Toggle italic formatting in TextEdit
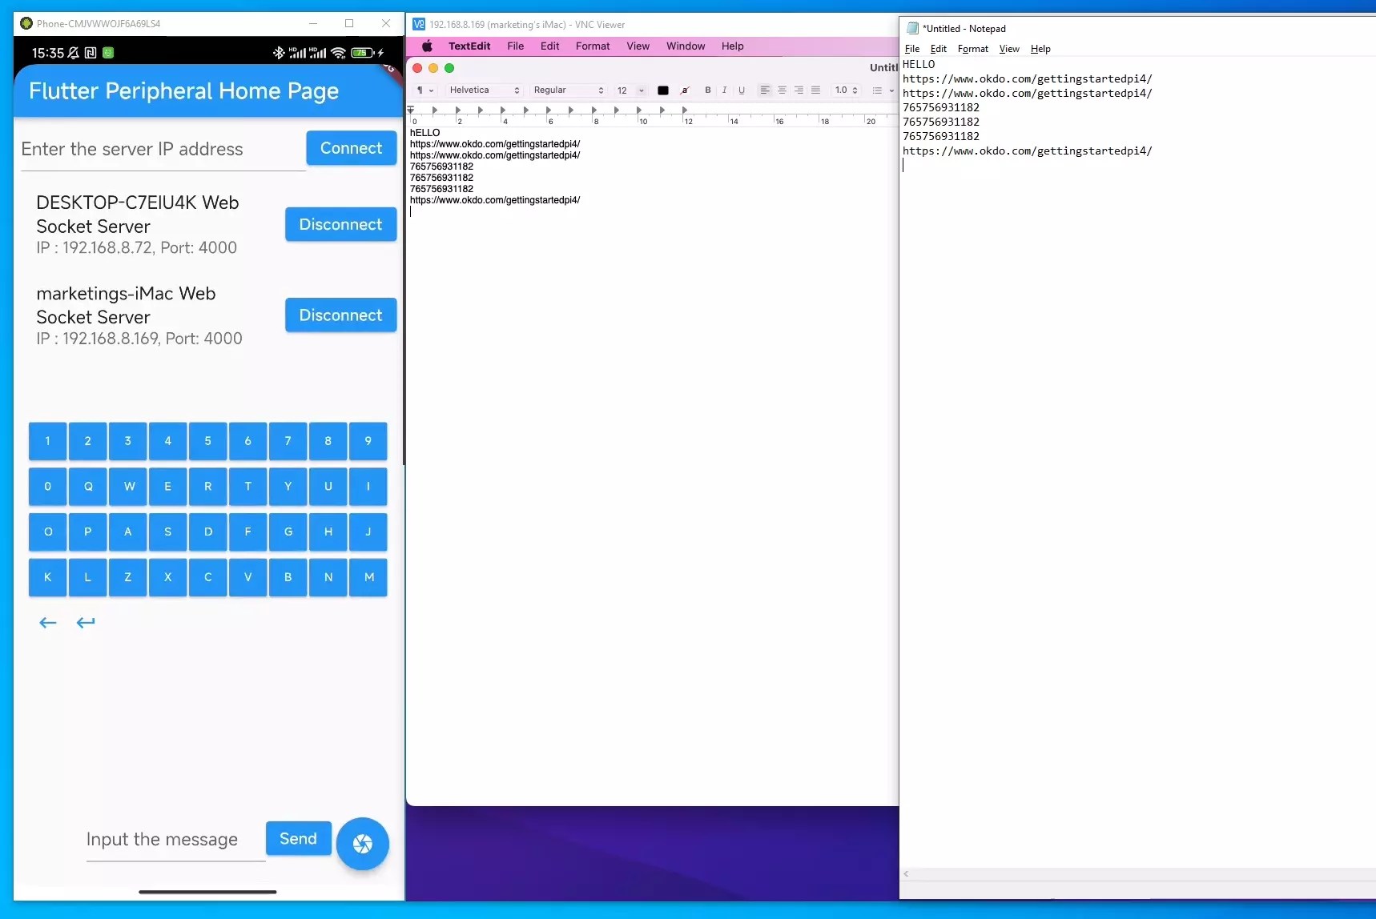 tap(724, 90)
